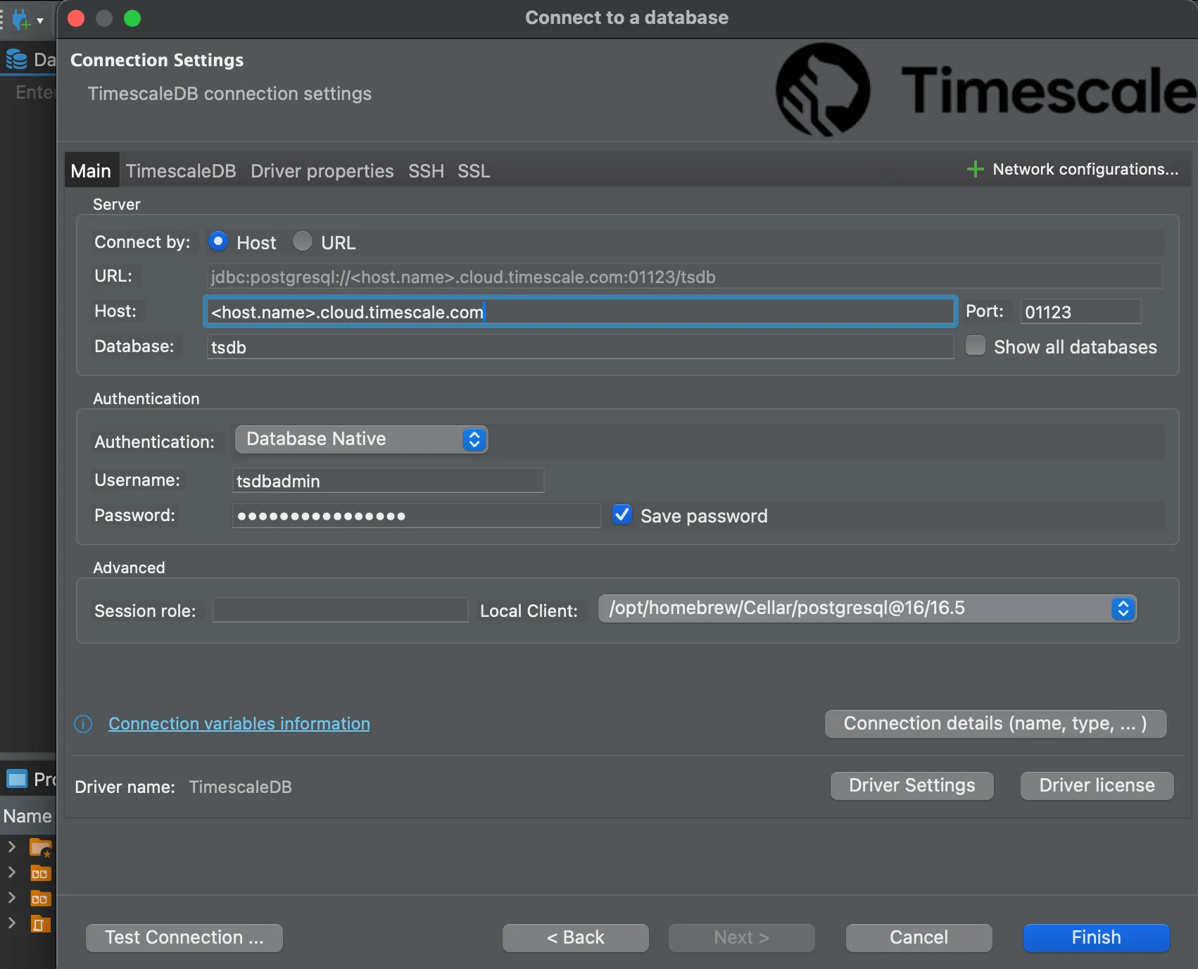
Task: Expand the starred Bookmarks folder chevron
Action: pyautogui.click(x=11, y=846)
